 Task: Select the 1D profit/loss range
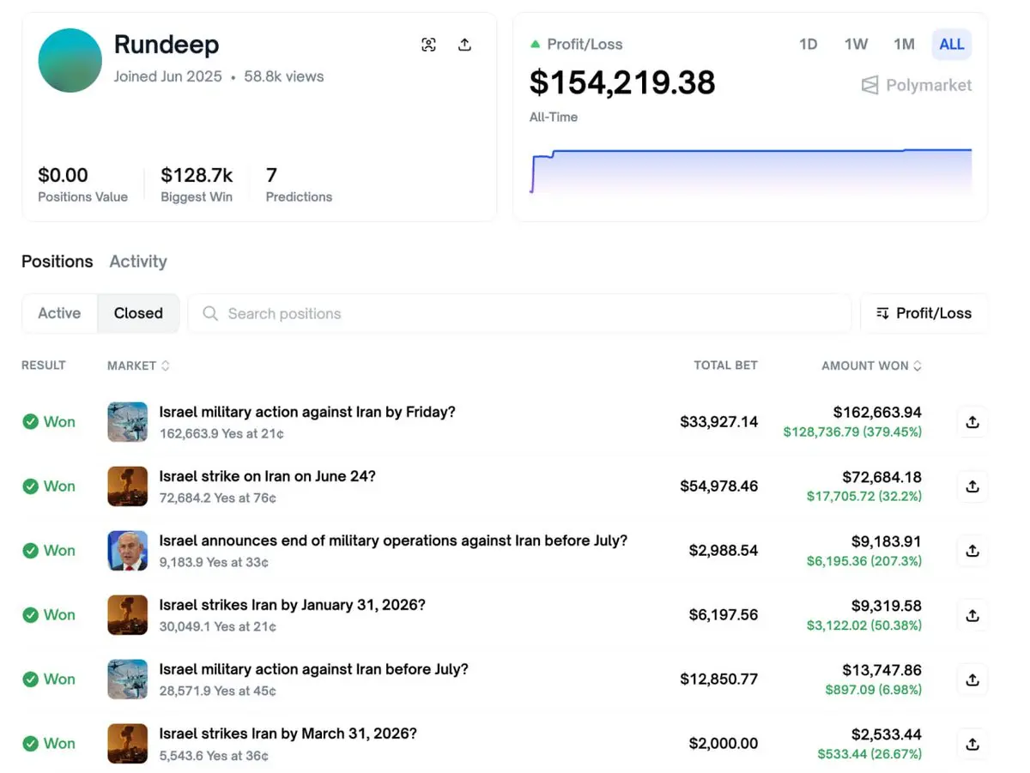click(808, 44)
